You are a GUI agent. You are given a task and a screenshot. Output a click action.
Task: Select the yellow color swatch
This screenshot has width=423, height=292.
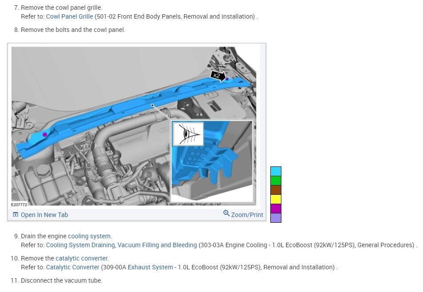[x=276, y=199]
